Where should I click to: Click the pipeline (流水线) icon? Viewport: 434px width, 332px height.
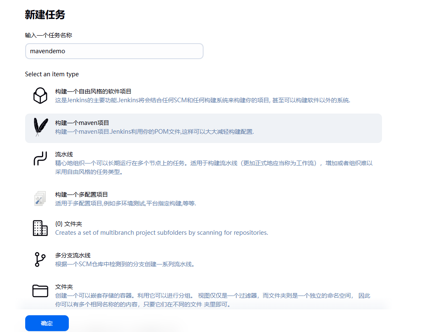point(40,159)
